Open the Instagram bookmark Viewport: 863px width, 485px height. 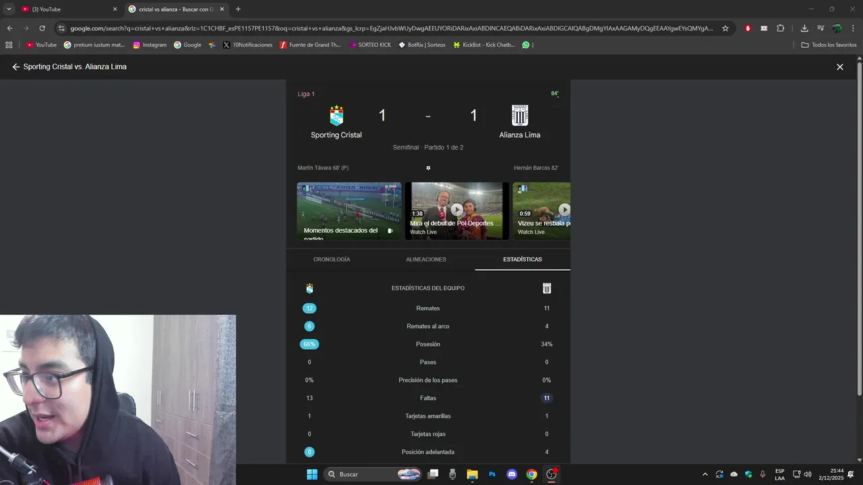tap(150, 45)
